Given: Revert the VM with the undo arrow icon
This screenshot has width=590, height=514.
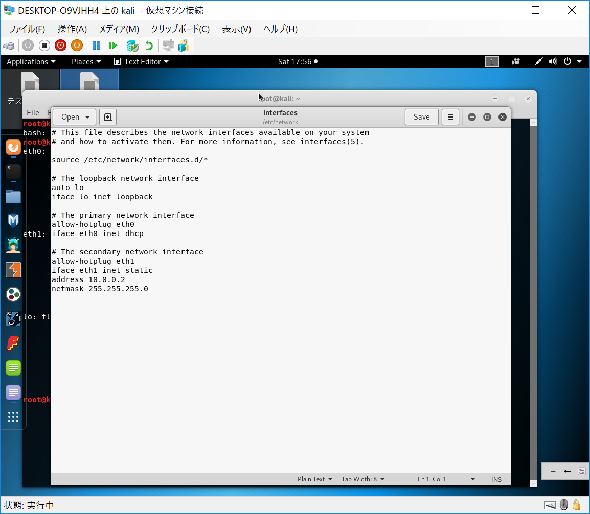Looking at the screenshot, I should (149, 45).
